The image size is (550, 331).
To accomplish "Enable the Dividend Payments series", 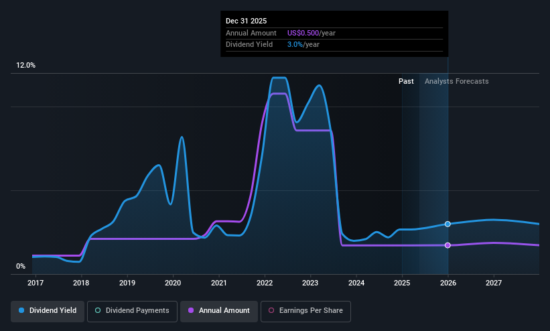I will 132,311.
